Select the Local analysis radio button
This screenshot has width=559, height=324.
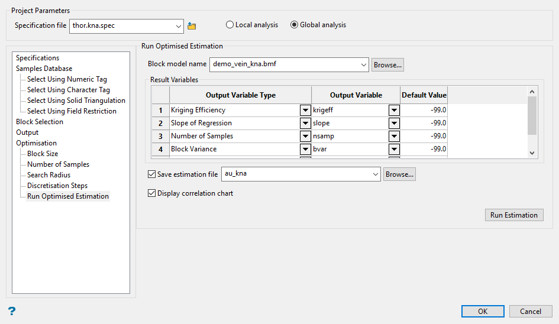[x=230, y=25]
